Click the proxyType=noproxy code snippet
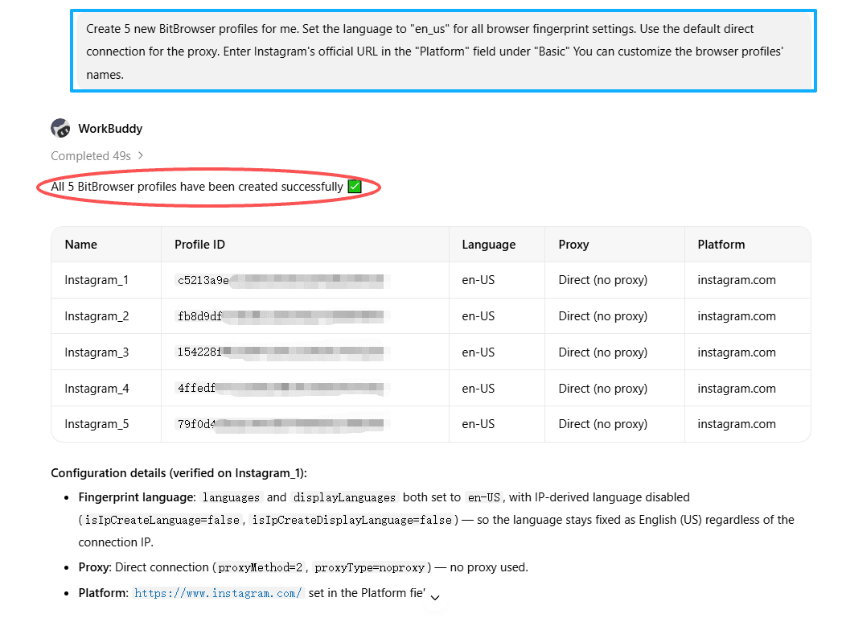This screenshot has width=842, height=618. 369,567
